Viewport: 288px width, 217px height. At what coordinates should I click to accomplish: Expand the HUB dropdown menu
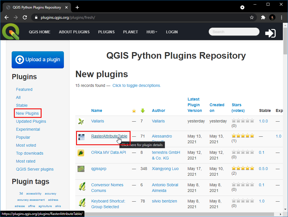[152, 32]
